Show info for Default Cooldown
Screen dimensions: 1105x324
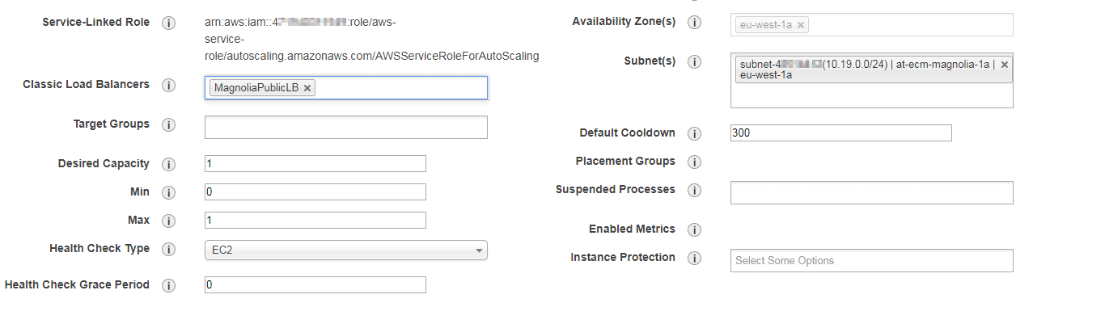point(694,133)
